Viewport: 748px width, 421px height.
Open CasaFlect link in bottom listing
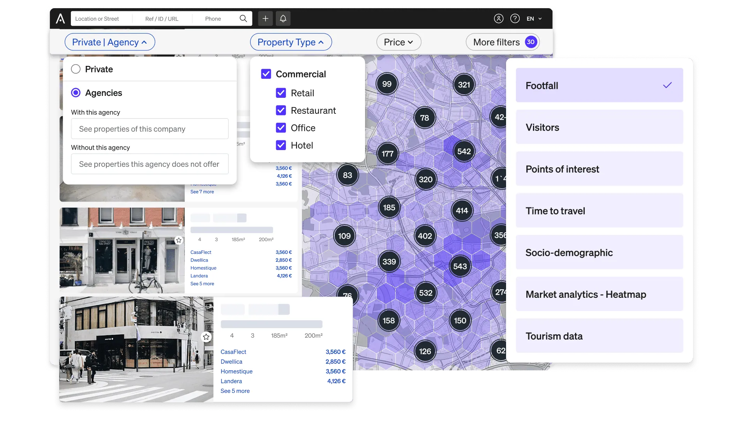[233, 352]
